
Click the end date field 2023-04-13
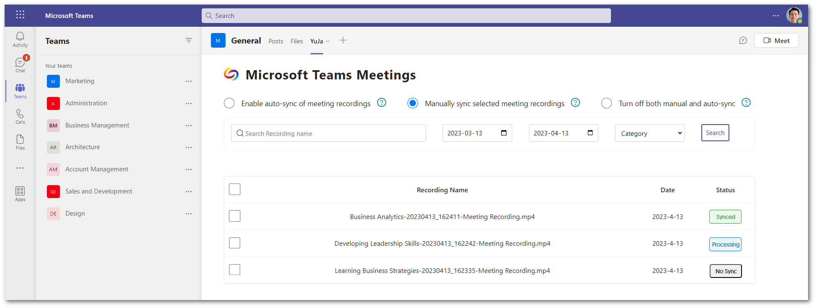point(563,133)
